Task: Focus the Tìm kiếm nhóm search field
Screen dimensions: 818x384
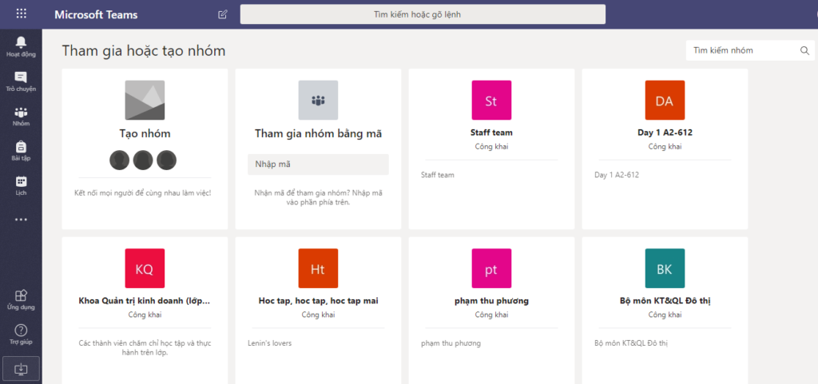Action: point(741,50)
